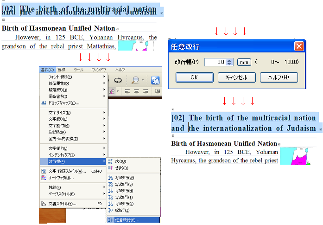Screen dimensions: 323x225
Task: Open the zoom magnifier dropdown arrow
Action: coord(142,80)
